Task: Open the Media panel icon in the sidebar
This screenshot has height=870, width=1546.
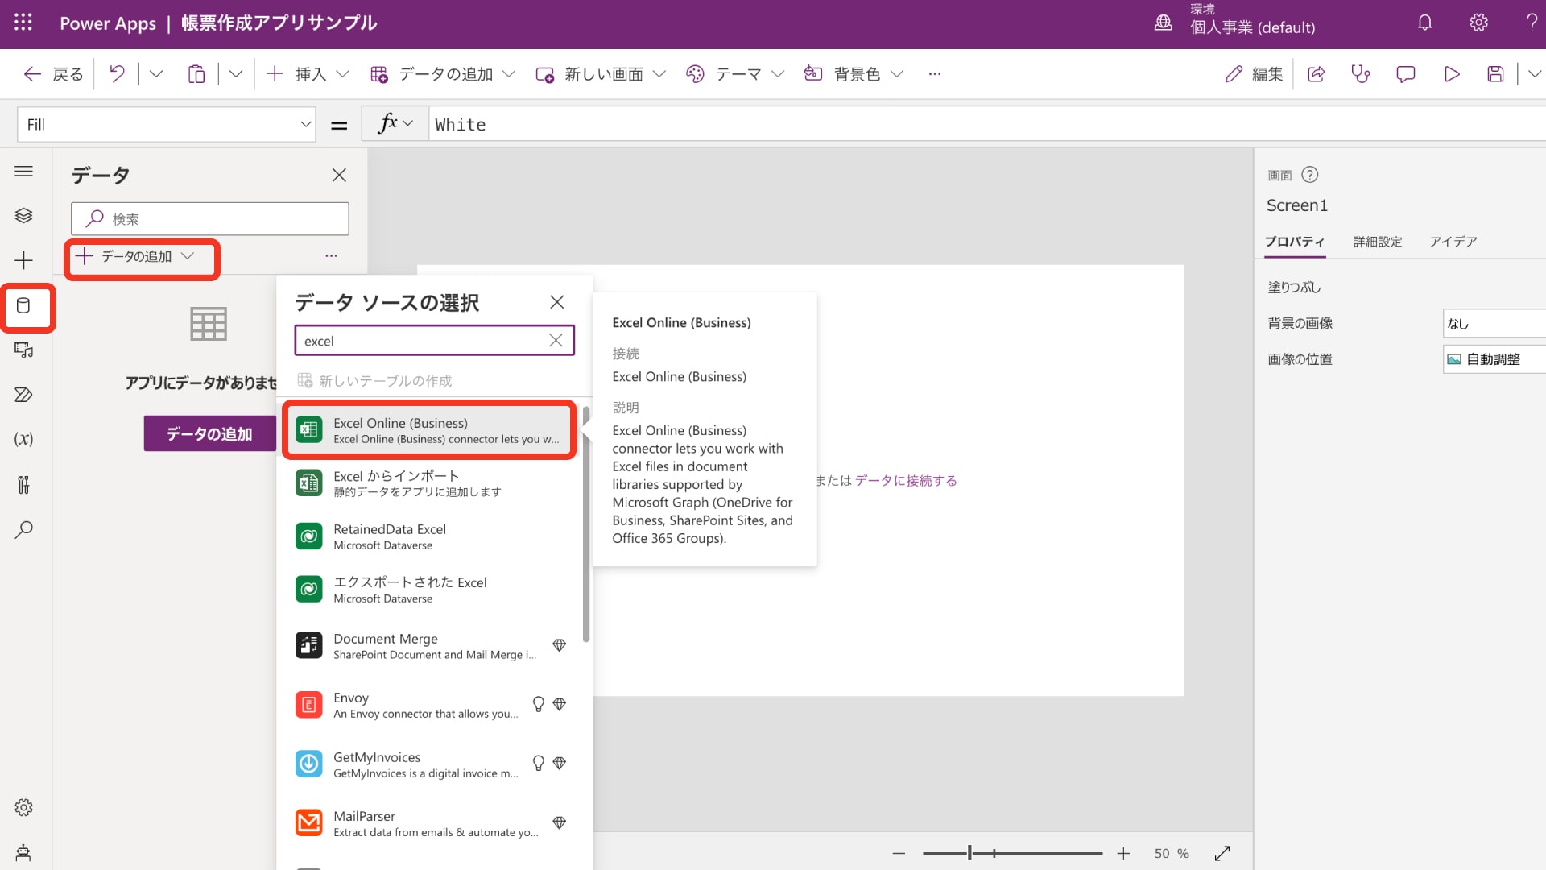Action: point(24,350)
